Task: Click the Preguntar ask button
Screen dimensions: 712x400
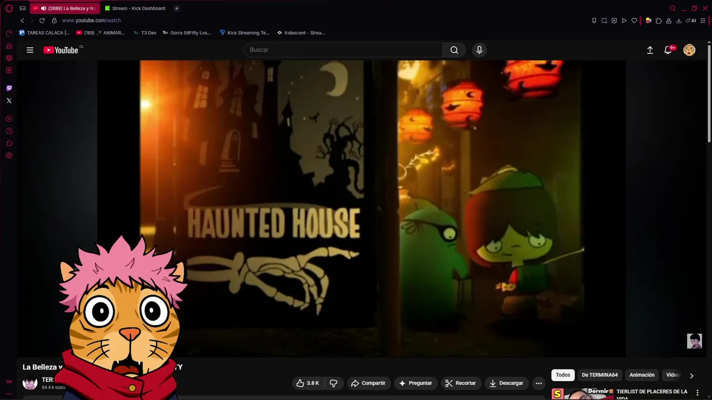Action: click(415, 383)
